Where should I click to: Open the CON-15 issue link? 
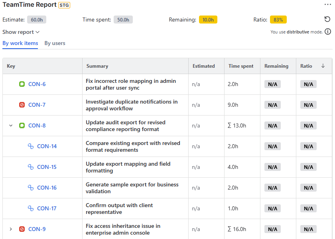click(47, 167)
